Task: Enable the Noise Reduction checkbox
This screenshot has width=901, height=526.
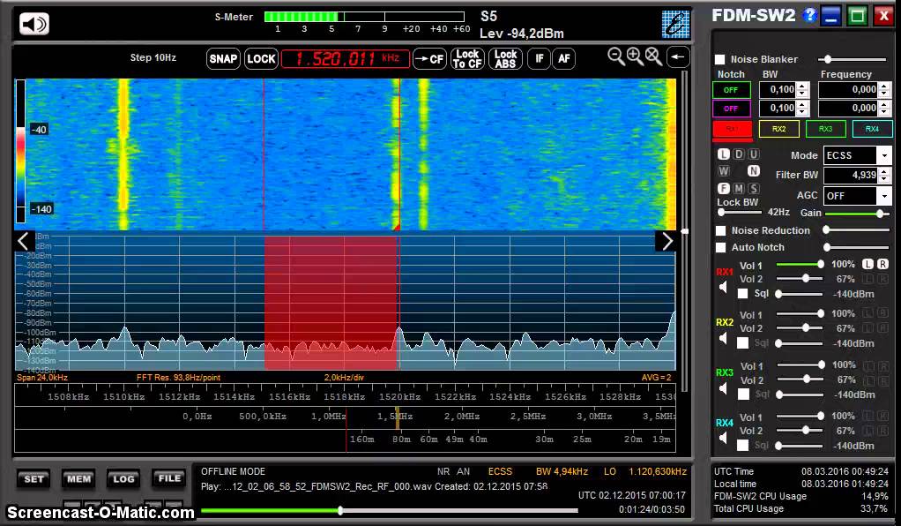Action: click(720, 230)
